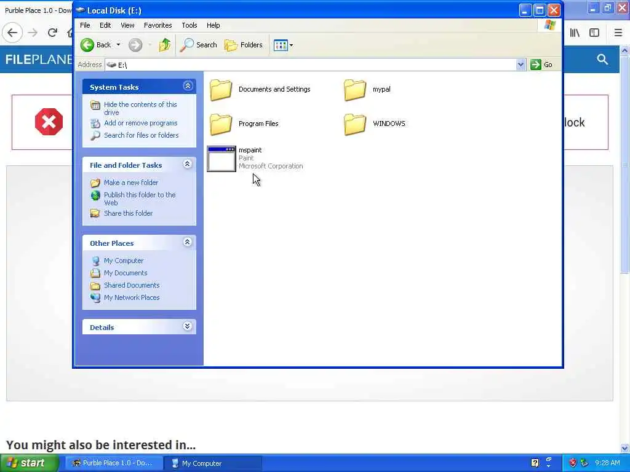Viewport: 630px width, 472px height.
Task: Click the Purble Place browser tab
Action: pos(37,10)
